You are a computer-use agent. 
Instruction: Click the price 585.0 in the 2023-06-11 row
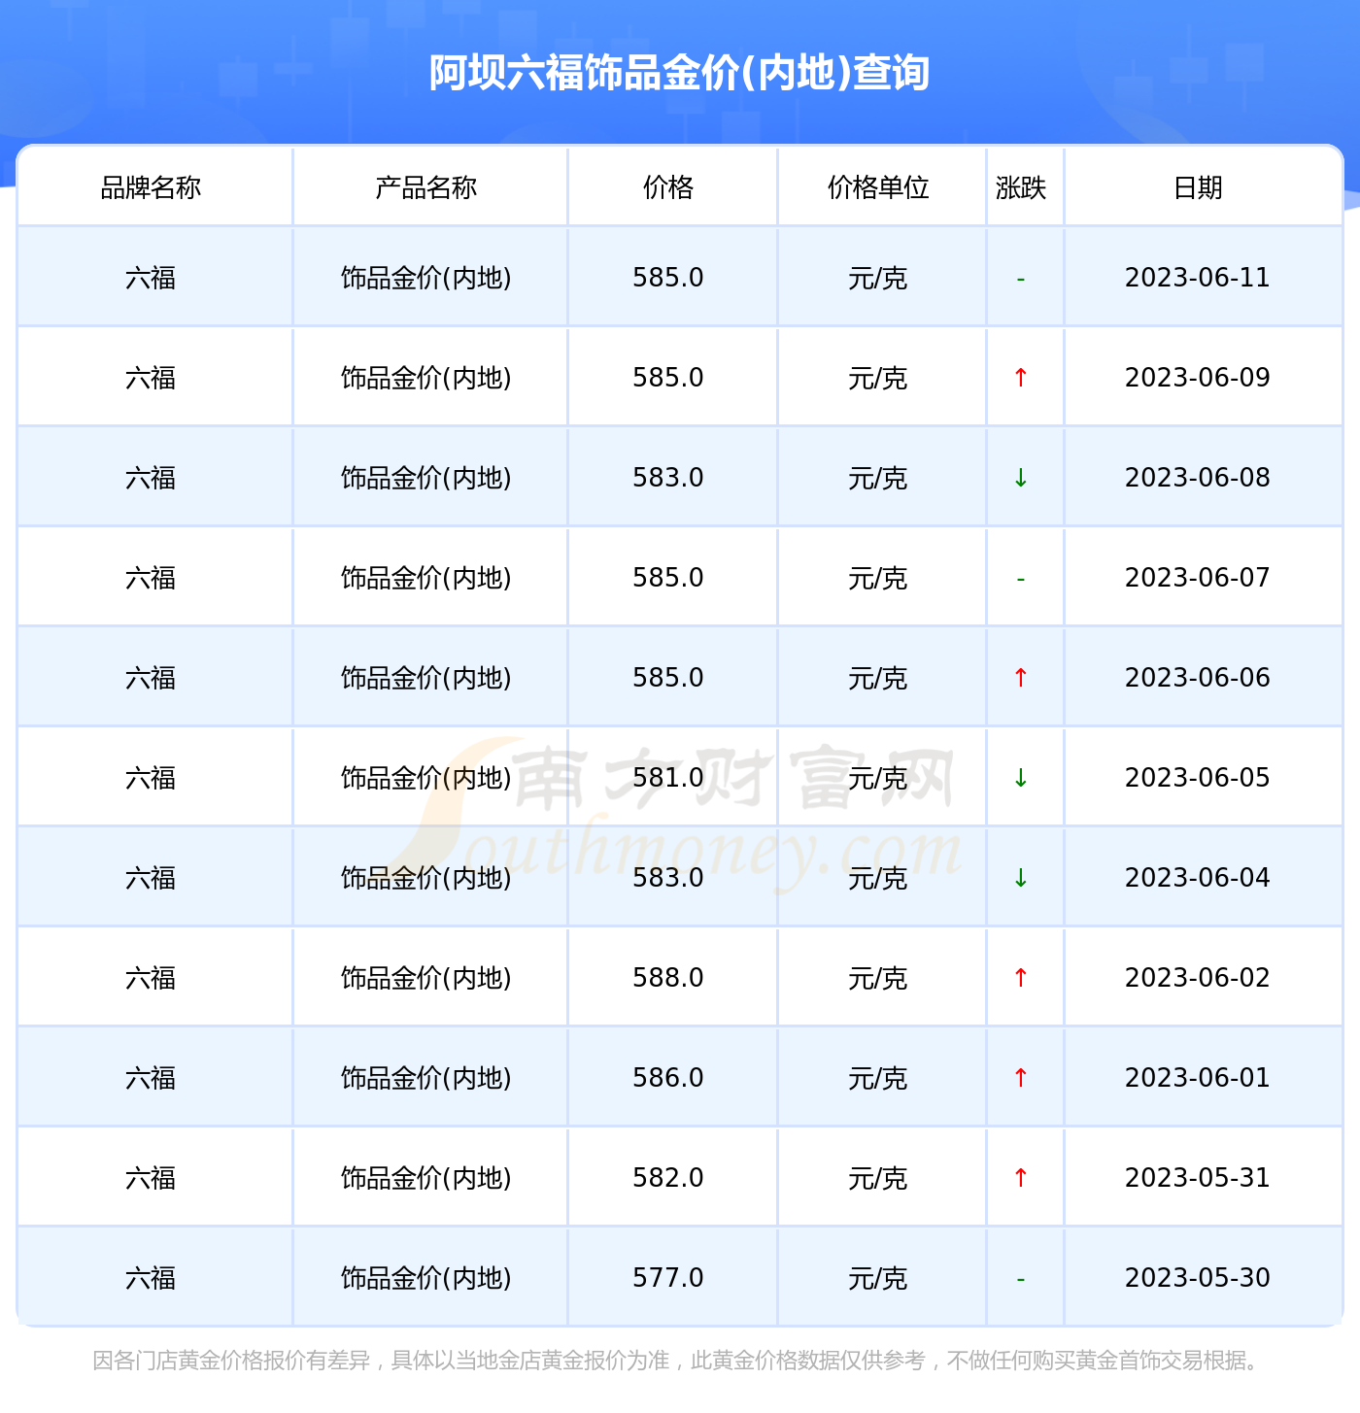click(668, 278)
